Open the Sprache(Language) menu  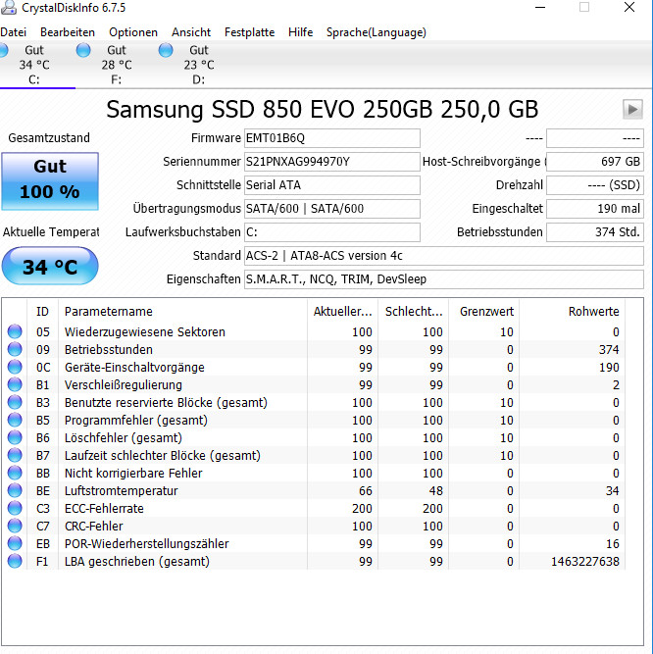click(377, 32)
